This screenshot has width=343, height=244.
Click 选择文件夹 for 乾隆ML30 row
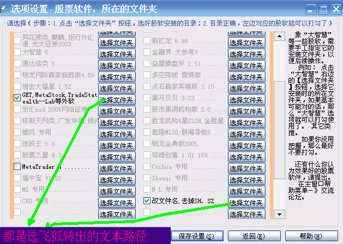[x=246, y=134]
